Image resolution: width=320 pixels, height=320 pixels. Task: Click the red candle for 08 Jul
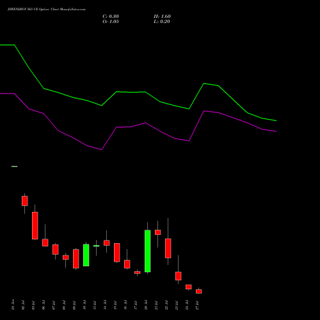pos(65,257)
